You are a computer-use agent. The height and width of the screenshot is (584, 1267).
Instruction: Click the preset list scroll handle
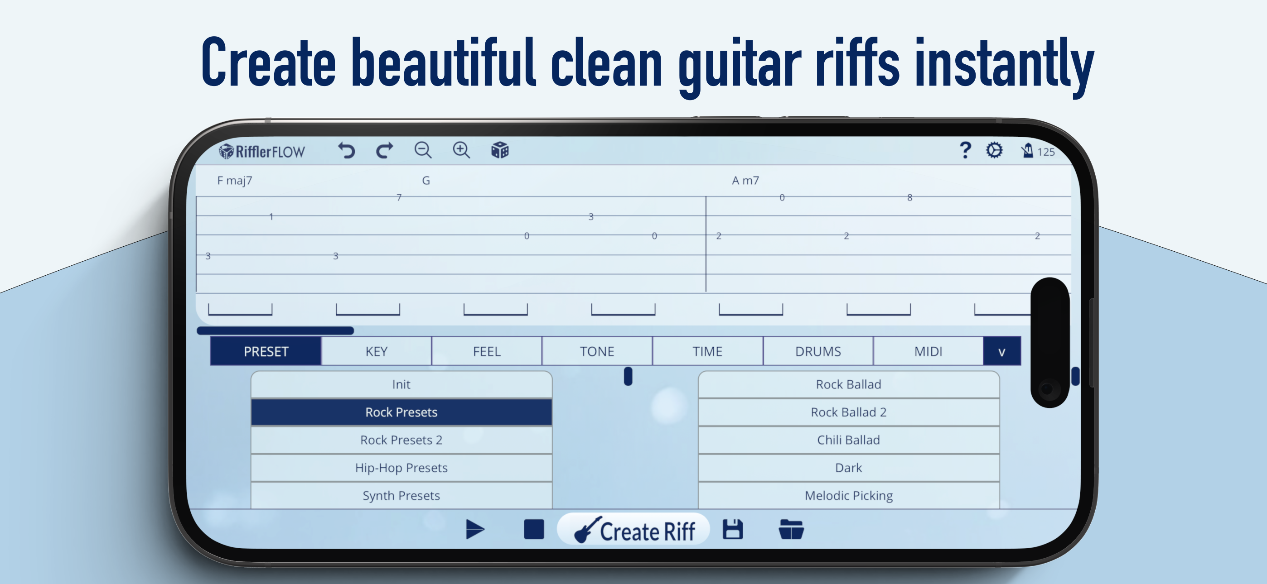1076,377
